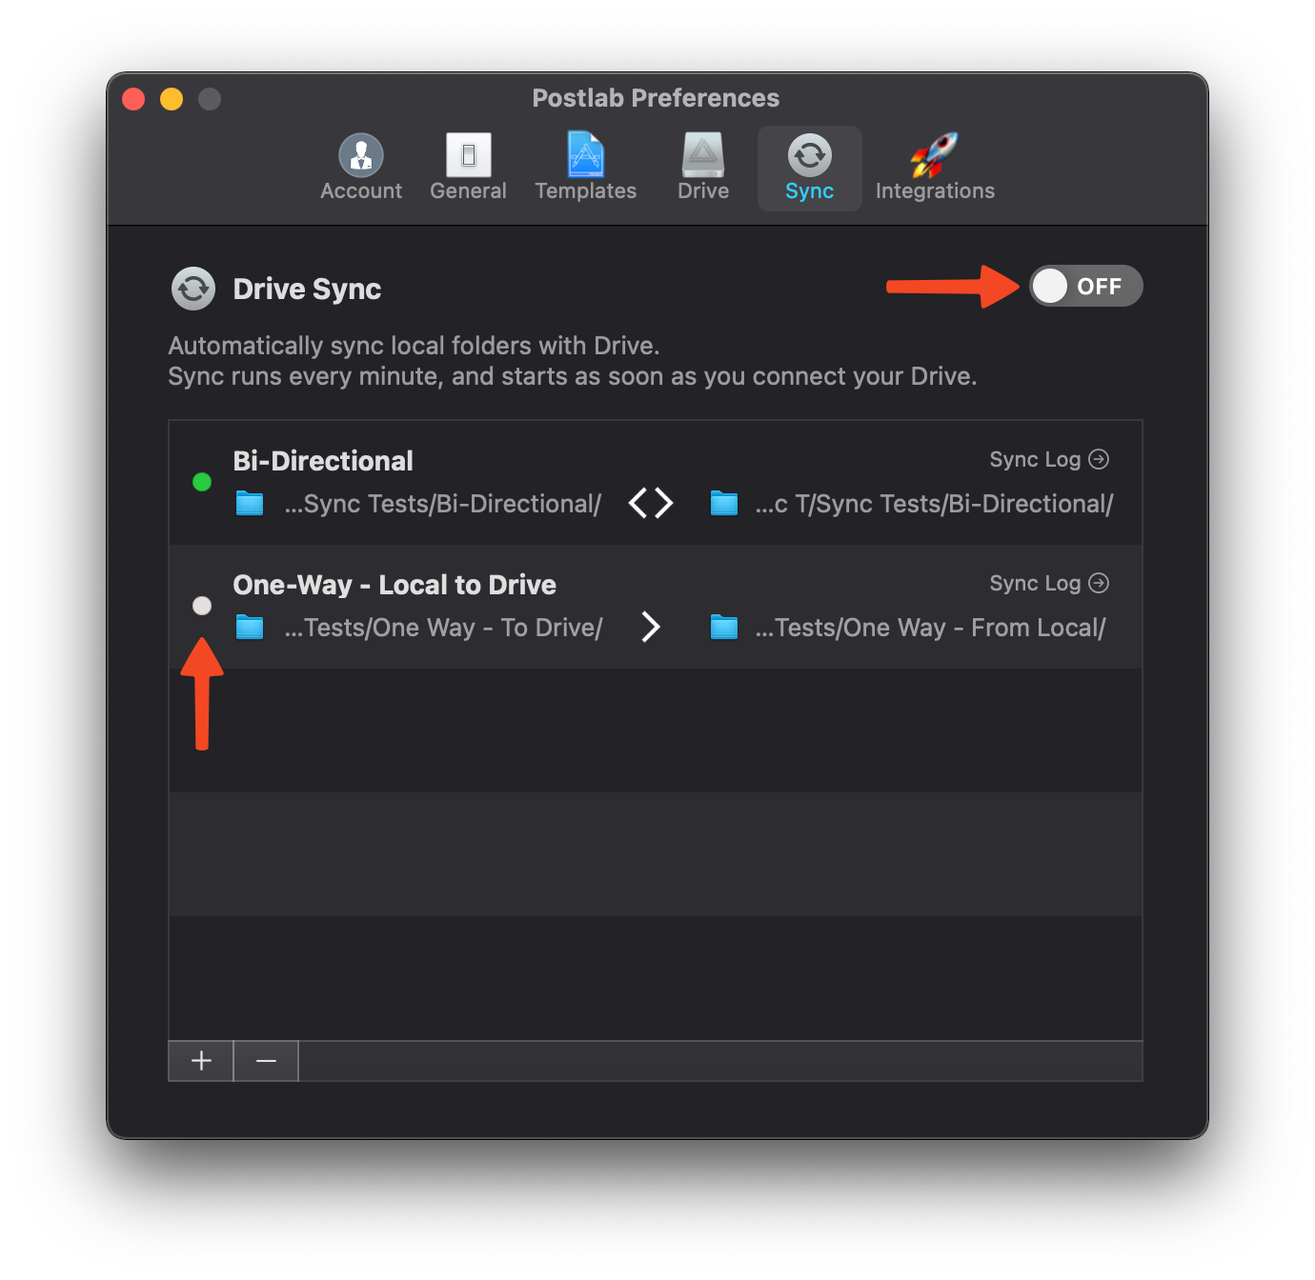Click the path ...Sync Tests/Bi-Directional/

pos(443,504)
